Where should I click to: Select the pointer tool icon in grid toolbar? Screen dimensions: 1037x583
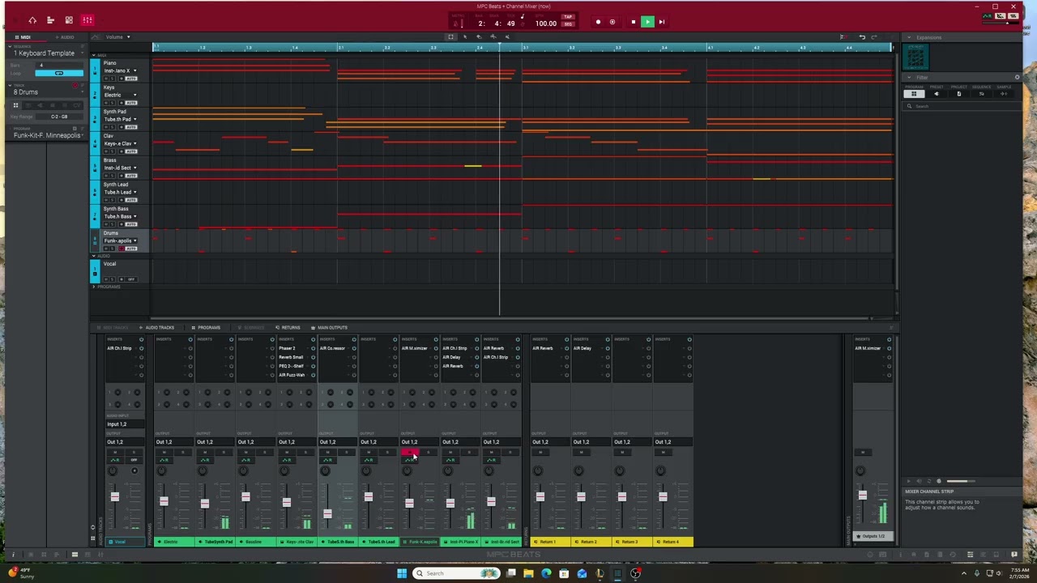pos(465,36)
